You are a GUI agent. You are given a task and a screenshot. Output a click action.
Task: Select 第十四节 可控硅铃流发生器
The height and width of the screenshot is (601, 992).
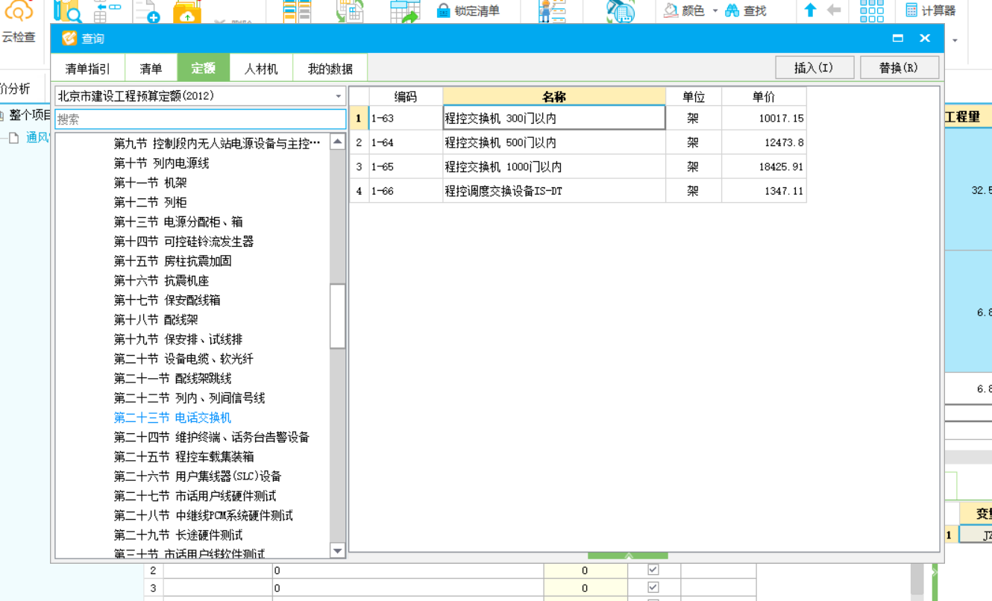coord(183,241)
